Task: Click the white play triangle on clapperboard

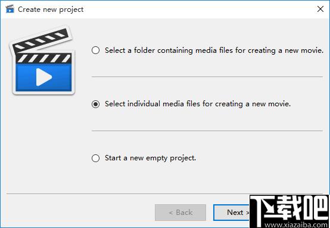Action: point(43,77)
